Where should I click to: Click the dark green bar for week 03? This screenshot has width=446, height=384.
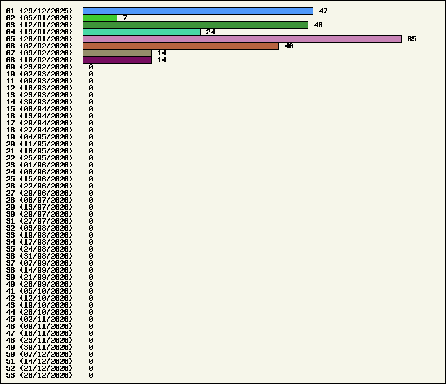tap(196, 25)
